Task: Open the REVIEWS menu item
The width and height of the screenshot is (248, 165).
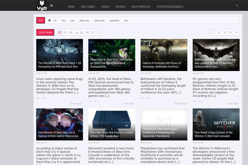Action: click(120, 7)
